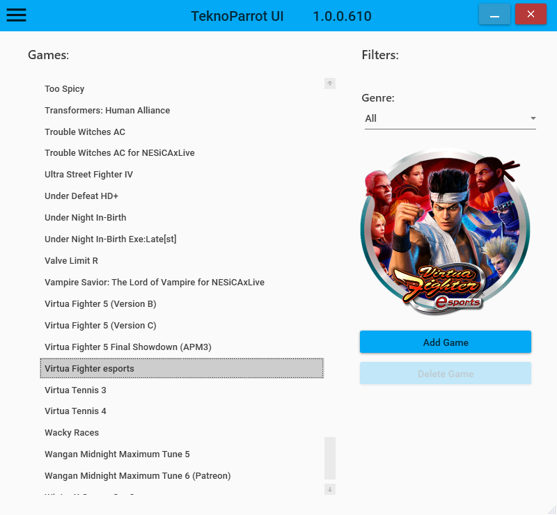Select Virtua Tennis 3

[x=182, y=390]
